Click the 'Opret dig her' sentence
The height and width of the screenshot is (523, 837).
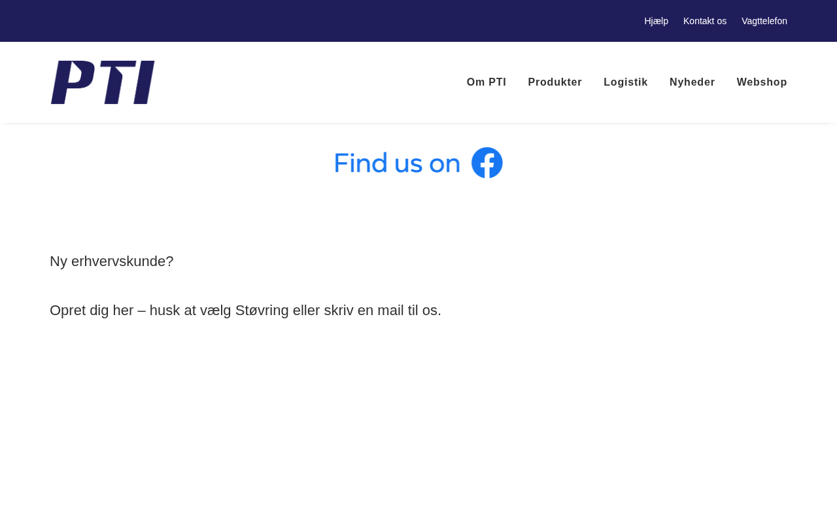[x=245, y=311]
